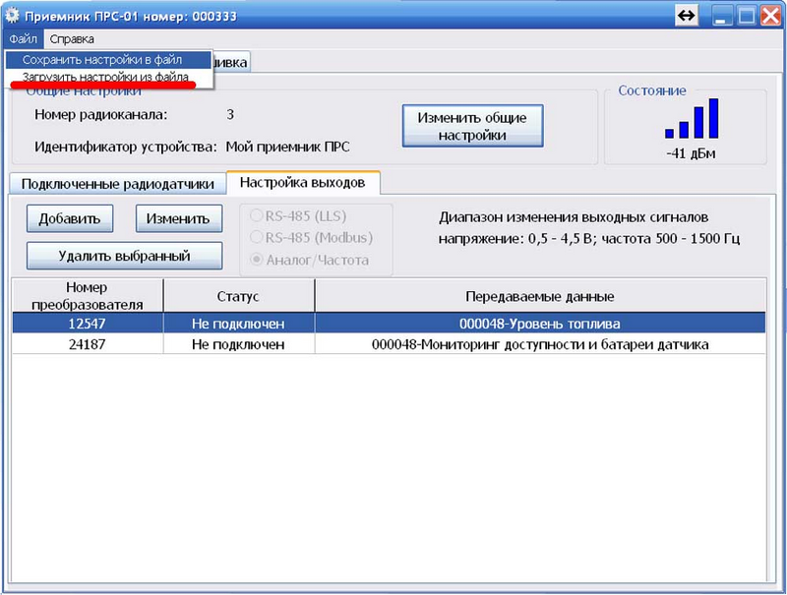Click the Идентификатор устройства label
787x595 pixels.
tap(126, 147)
